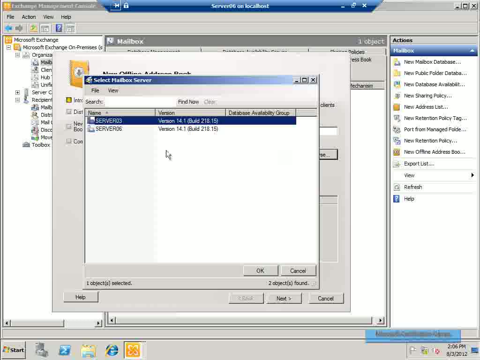The height and width of the screenshot is (360, 480).
Task: Click Refresh action icon
Action: (397, 187)
